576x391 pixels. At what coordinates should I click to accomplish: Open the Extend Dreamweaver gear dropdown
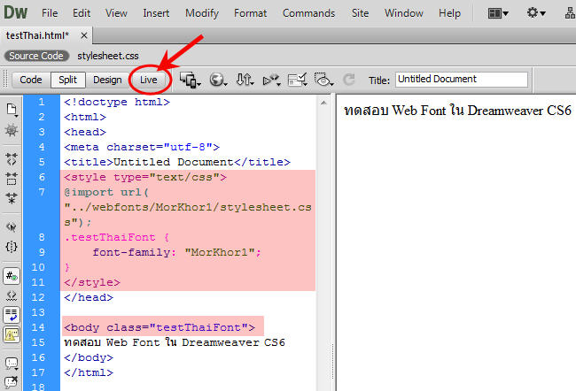[536, 13]
